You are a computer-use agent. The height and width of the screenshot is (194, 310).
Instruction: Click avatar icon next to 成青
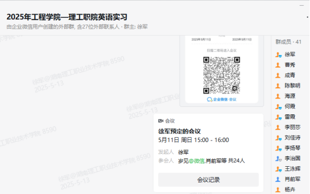[x=278, y=76]
